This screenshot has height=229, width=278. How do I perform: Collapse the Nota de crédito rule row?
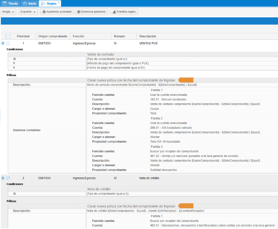(x=3, y=178)
